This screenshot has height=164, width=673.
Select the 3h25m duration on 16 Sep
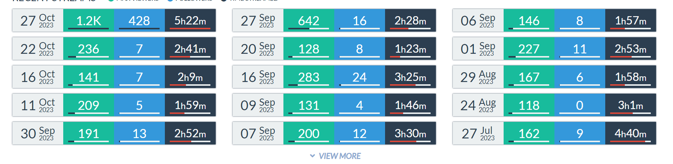(x=410, y=77)
